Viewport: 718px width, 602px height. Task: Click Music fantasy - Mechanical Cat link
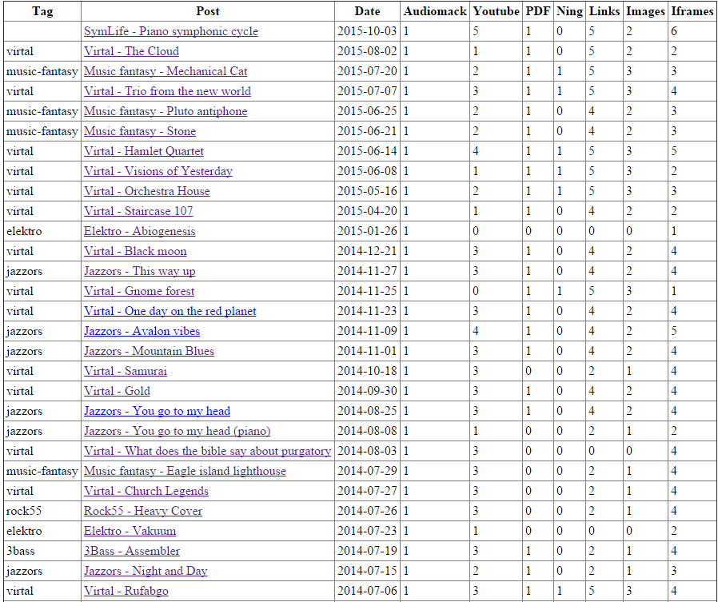tap(166, 71)
